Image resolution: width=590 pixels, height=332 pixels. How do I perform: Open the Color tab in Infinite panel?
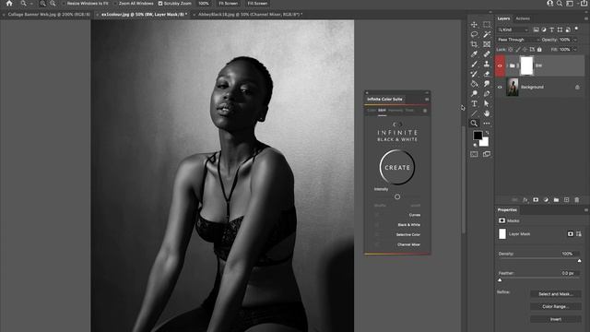click(x=372, y=111)
